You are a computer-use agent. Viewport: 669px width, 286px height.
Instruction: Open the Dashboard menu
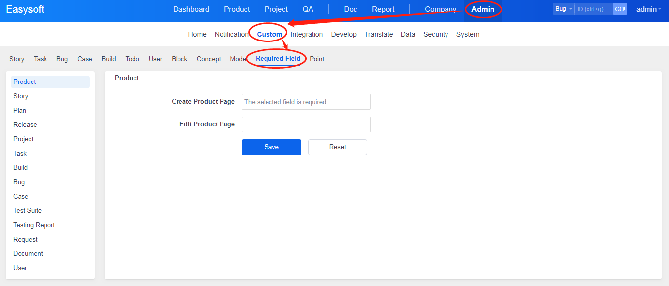191,9
